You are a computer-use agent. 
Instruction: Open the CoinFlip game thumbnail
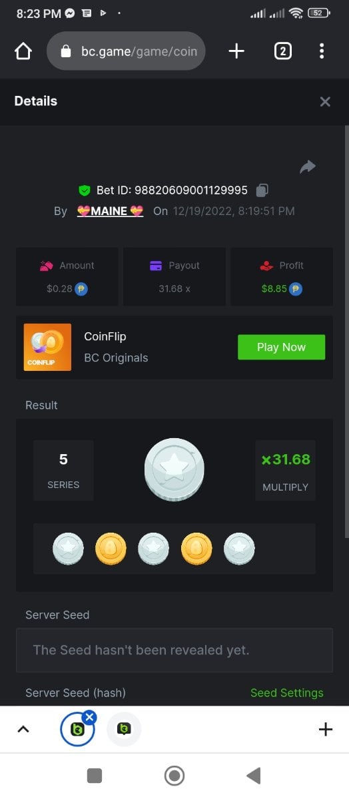tap(47, 347)
